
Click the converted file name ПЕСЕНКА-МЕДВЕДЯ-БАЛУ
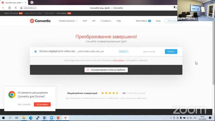point(72,51)
